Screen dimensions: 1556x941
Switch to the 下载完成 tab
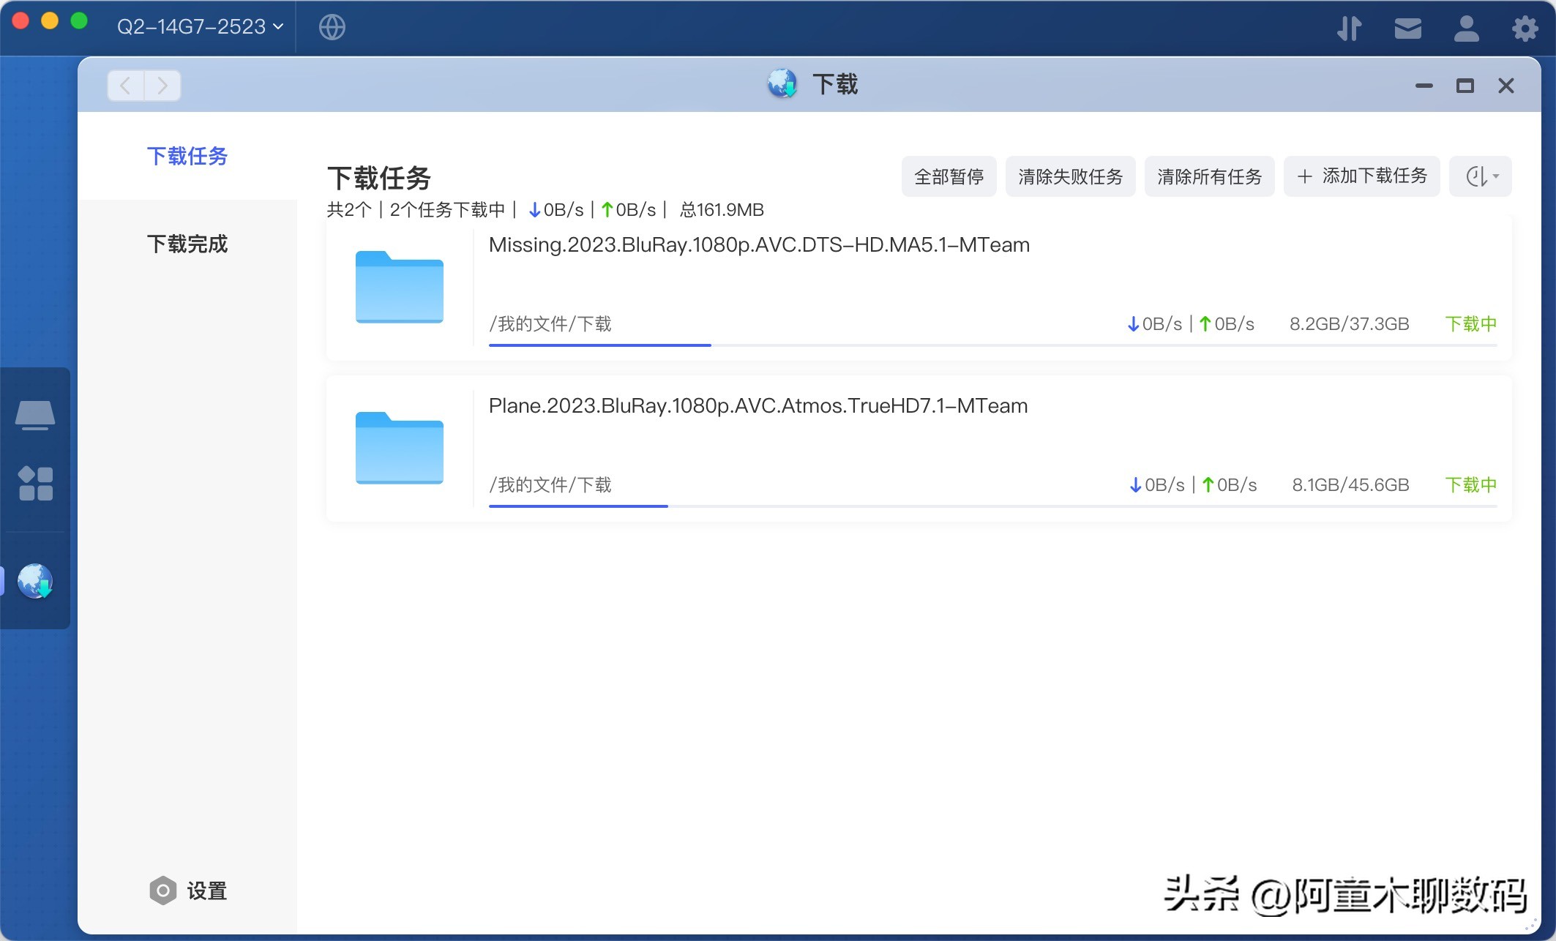188,244
